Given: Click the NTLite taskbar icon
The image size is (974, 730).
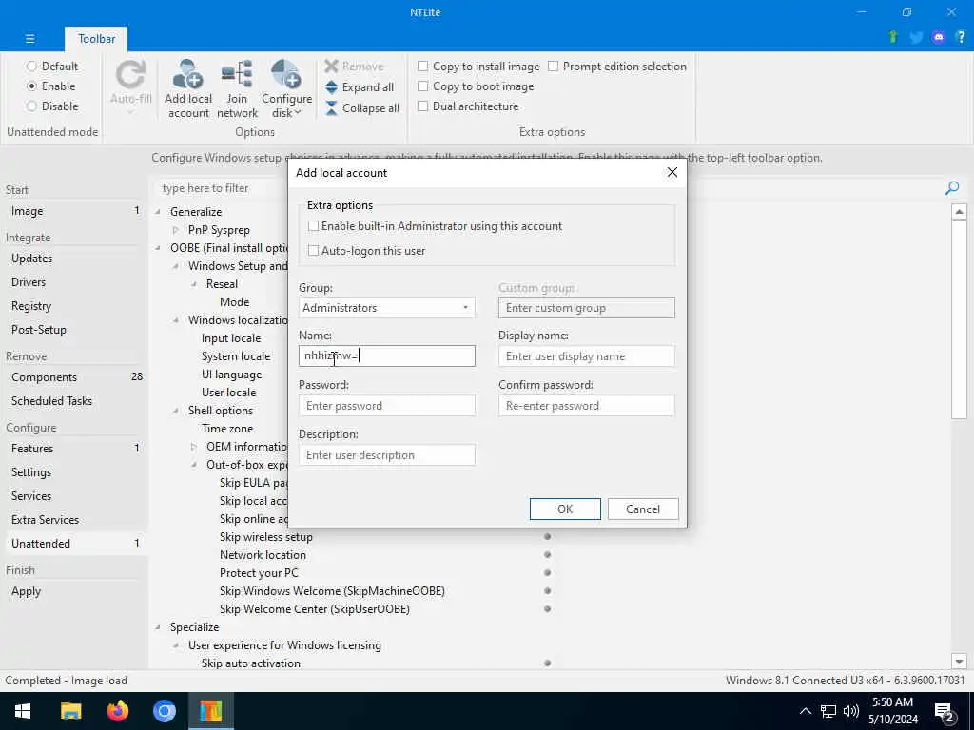Looking at the screenshot, I should pos(210,711).
